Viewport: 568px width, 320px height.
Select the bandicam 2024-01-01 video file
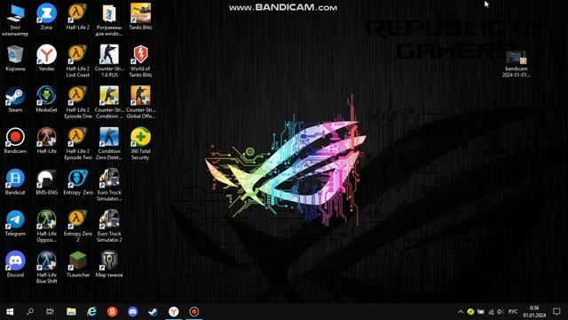[517, 64]
